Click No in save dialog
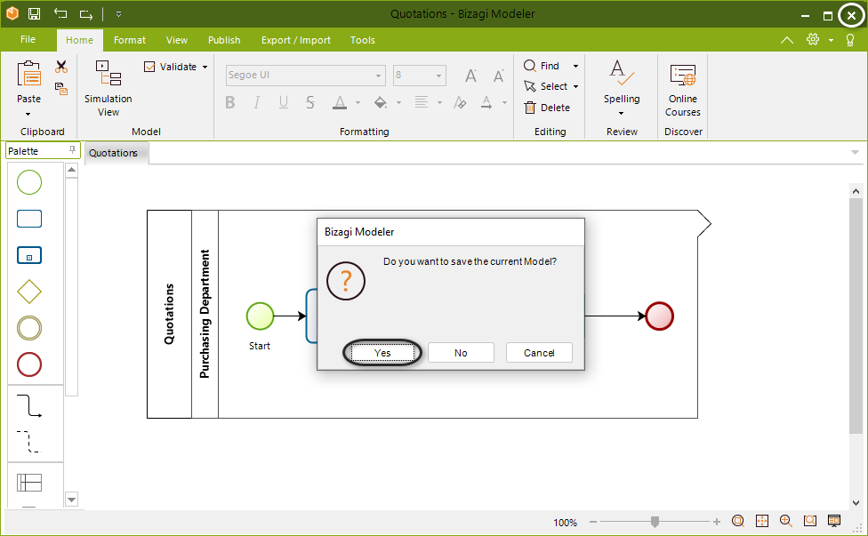The width and height of the screenshot is (868, 536). [461, 353]
